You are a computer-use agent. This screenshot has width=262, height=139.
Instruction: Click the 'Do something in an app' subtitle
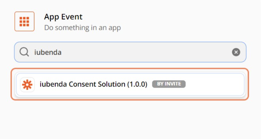(82, 27)
